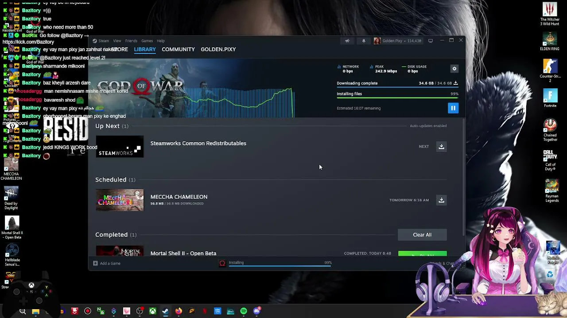Open taskbar search magnifier
Image resolution: width=567 pixels, height=318 pixels.
pos(23,311)
